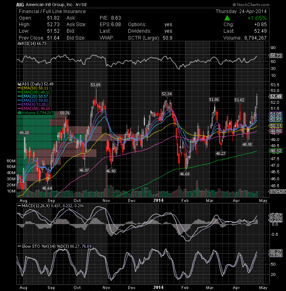The width and height of the screenshot is (286, 291).
Task: Click the 50.76 September high label
Action: point(65,113)
